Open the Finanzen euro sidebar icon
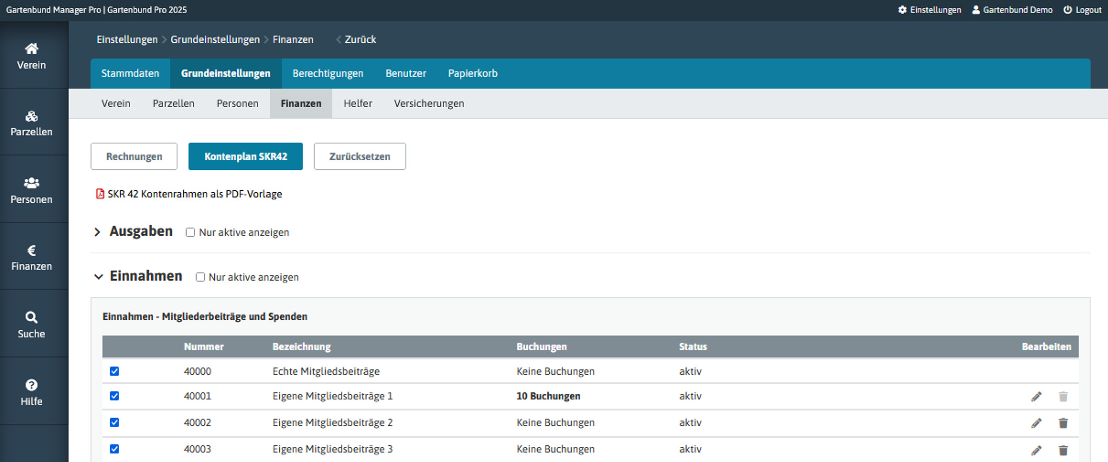1108x462 pixels. click(31, 250)
